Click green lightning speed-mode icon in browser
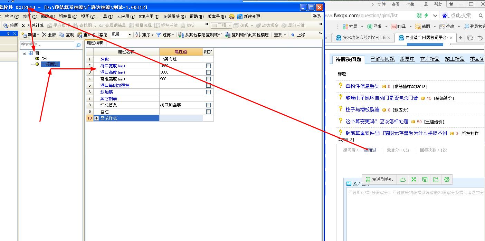 426,16
